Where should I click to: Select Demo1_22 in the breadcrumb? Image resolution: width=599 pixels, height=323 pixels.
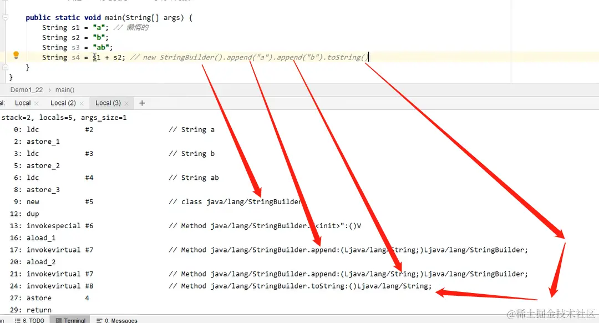(27, 90)
